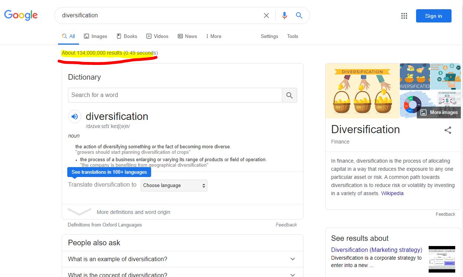This screenshot has width=463, height=277.
Task: Open the More search options menu
Action: 214,36
